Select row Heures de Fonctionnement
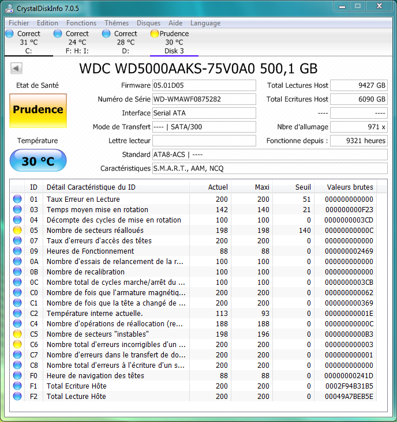Viewport: 397px width, 422px height. [x=194, y=251]
